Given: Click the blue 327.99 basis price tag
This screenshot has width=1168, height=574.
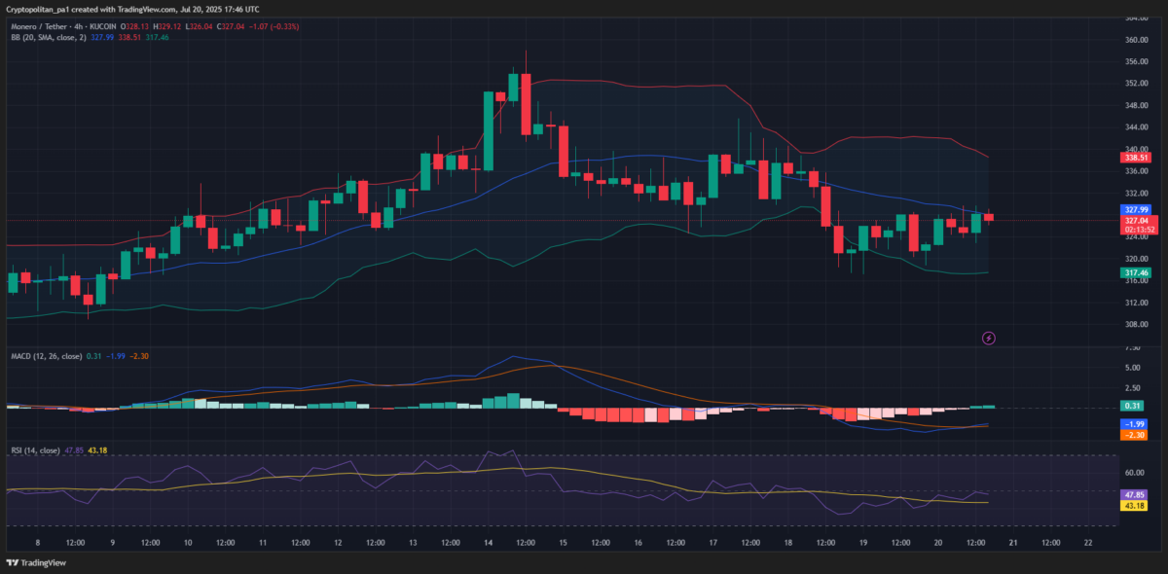Looking at the screenshot, I should [x=1136, y=209].
